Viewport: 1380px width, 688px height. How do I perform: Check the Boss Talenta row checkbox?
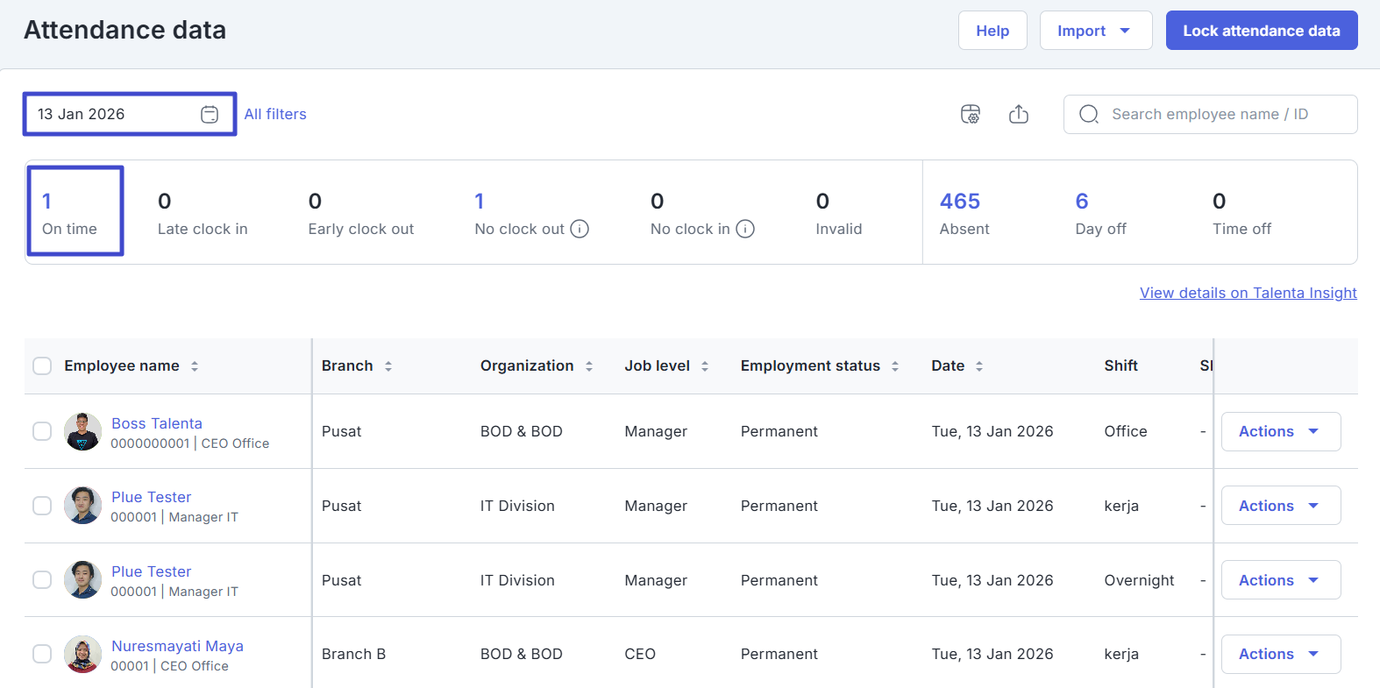pyautogui.click(x=42, y=431)
